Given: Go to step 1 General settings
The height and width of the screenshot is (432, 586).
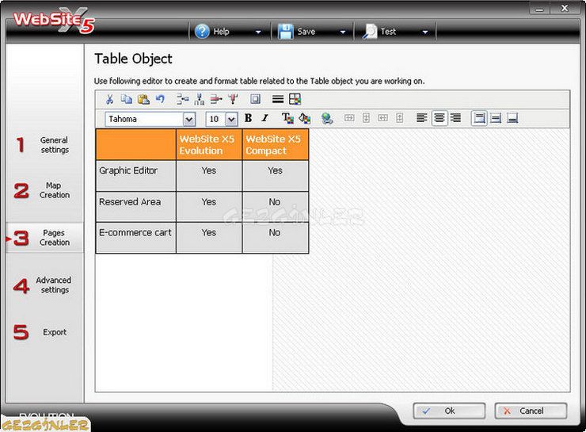Looking at the screenshot, I should click(x=44, y=145).
